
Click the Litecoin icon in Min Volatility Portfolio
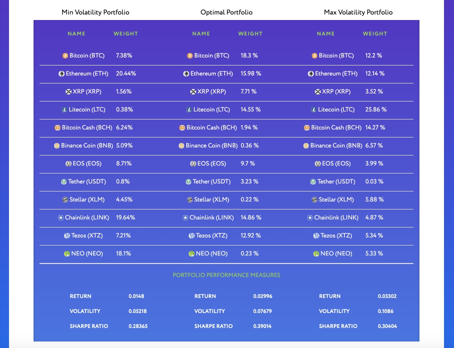click(x=64, y=109)
